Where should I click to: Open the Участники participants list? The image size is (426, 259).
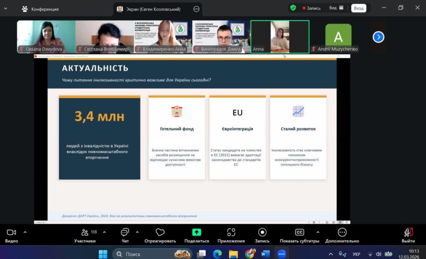coord(85,232)
